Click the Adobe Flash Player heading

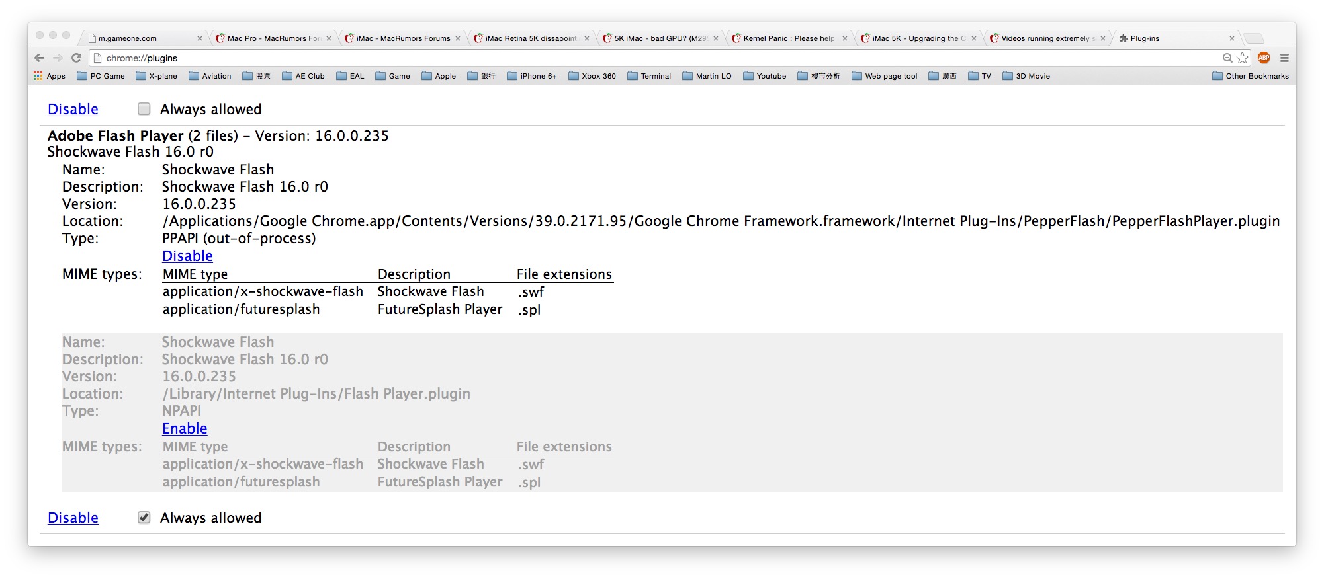point(116,135)
